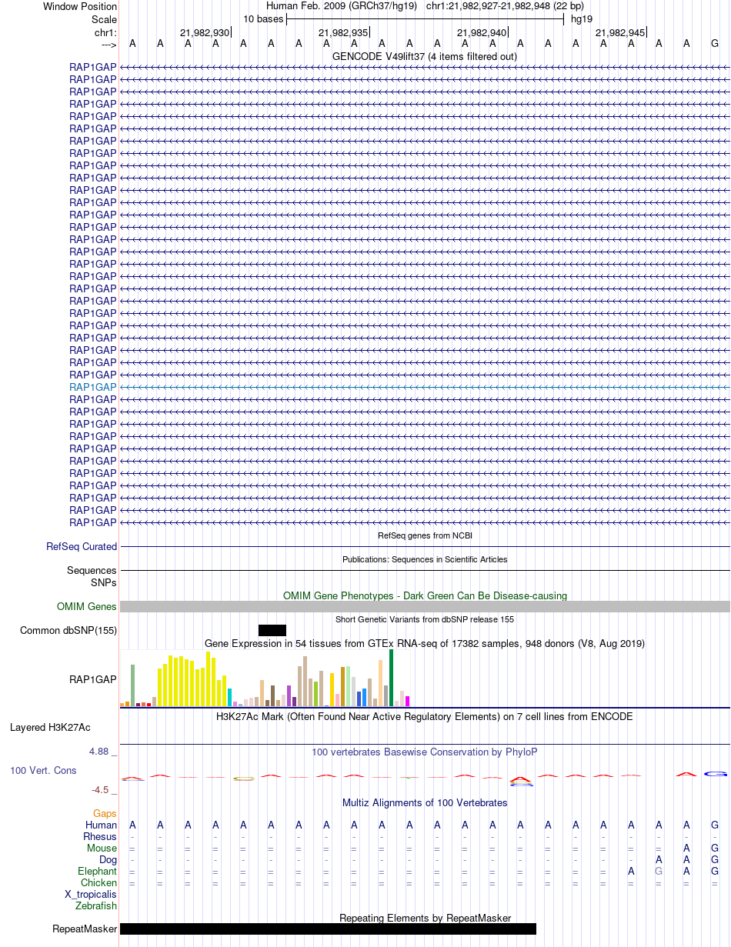This screenshot has height=947, width=731.
Task: Select the Elephant alignment row label
Action: (98, 871)
